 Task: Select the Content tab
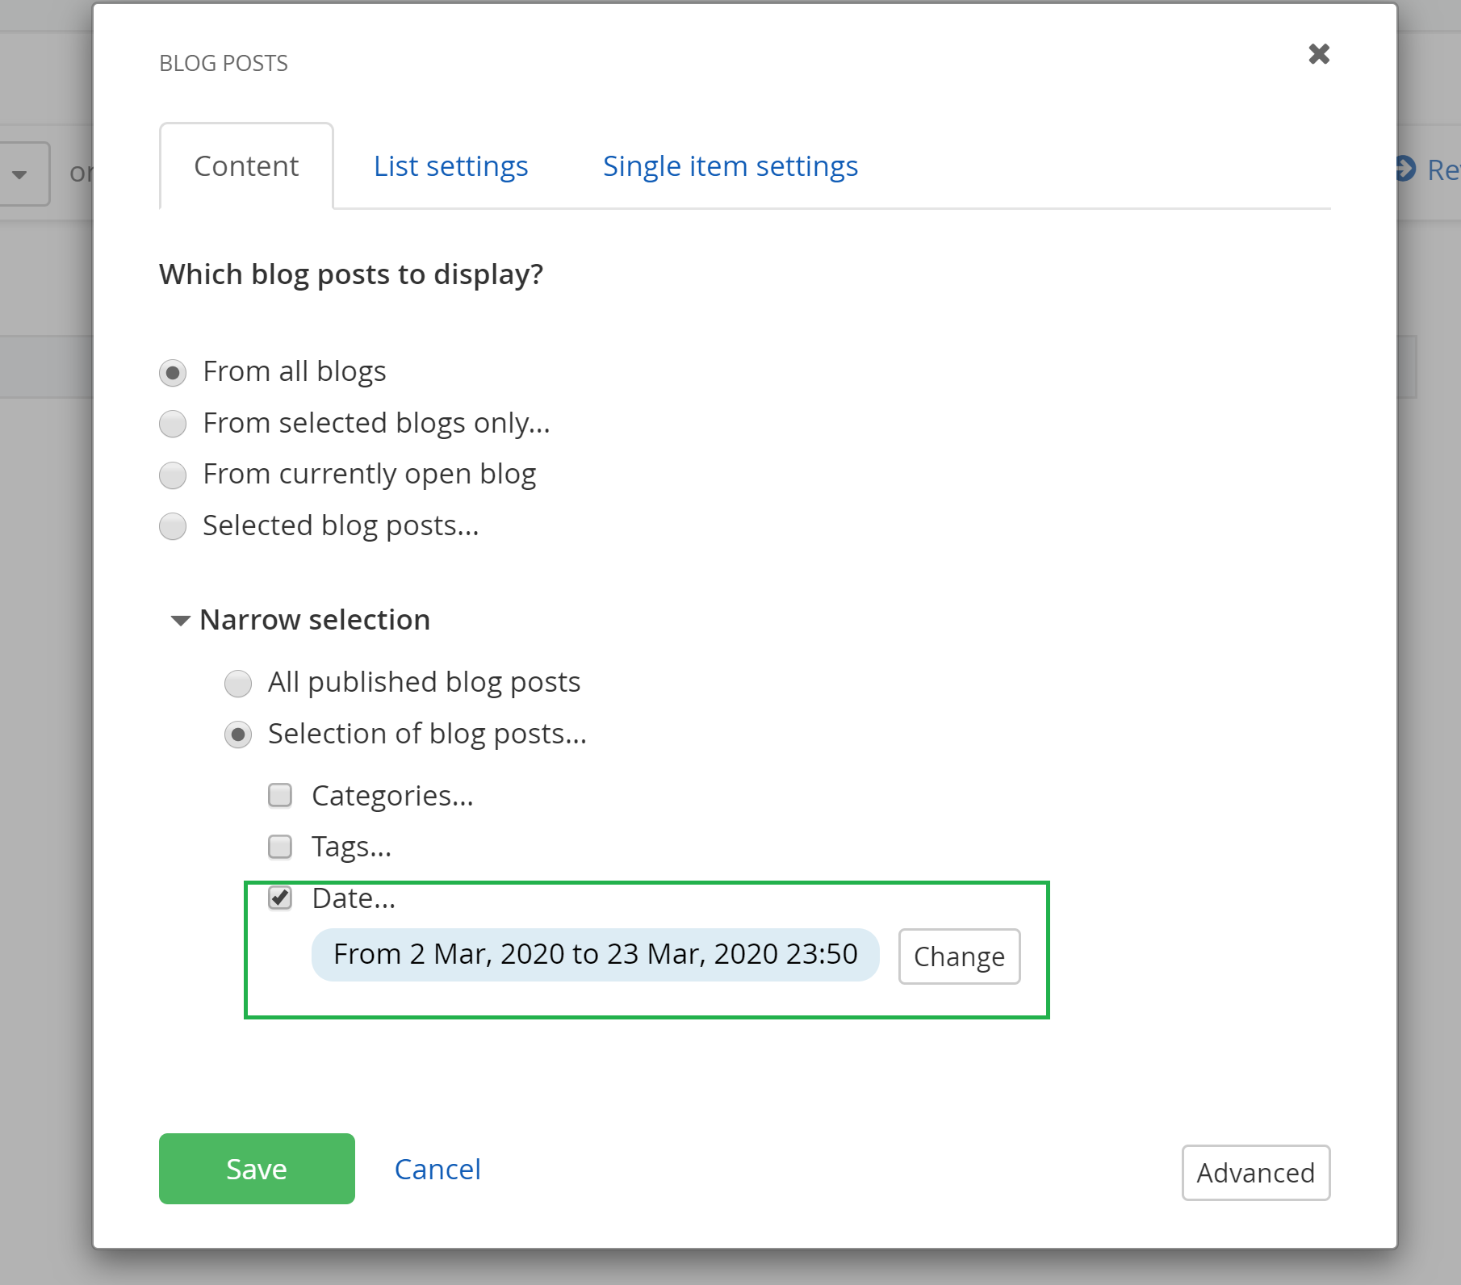click(245, 165)
